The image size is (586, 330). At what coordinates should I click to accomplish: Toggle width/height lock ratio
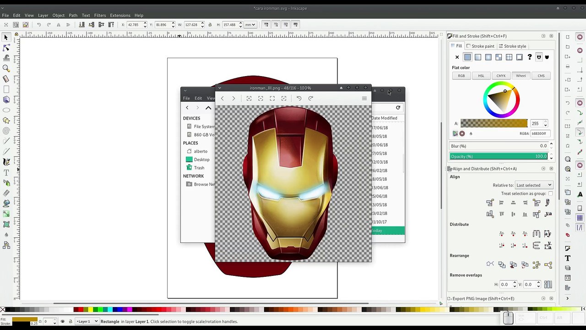(x=210, y=25)
